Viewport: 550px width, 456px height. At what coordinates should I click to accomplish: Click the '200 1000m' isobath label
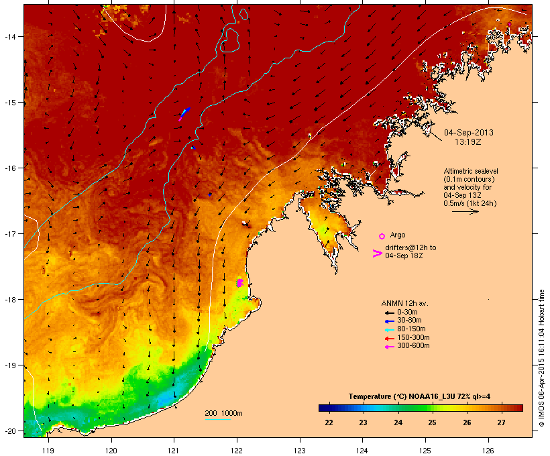tap(223, 413)
